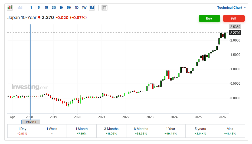The width and height of the screenshot is (252, 144).
Task: Show the 1 Month performance range
Action: click(x=82, y=131)
